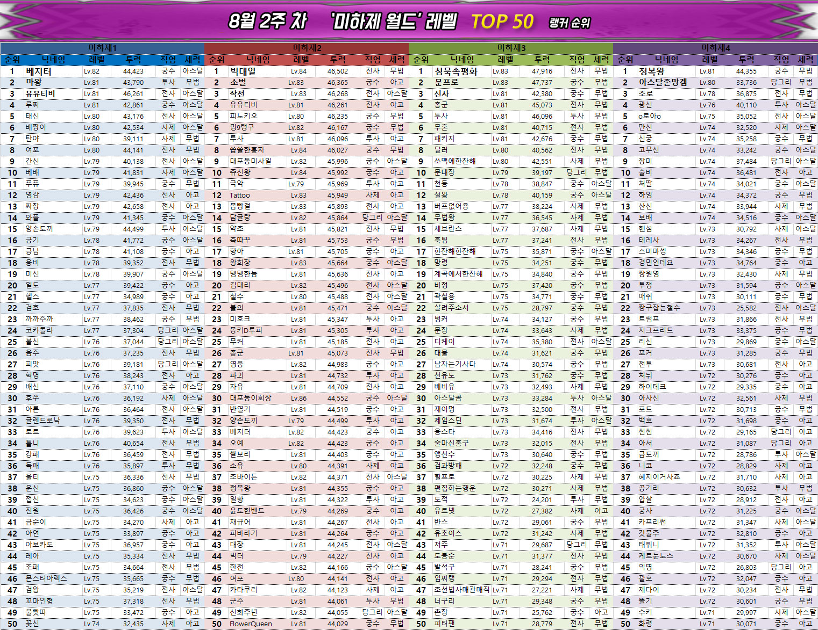
Task: Open the 미하제3 server header
Action: (511, 48)
